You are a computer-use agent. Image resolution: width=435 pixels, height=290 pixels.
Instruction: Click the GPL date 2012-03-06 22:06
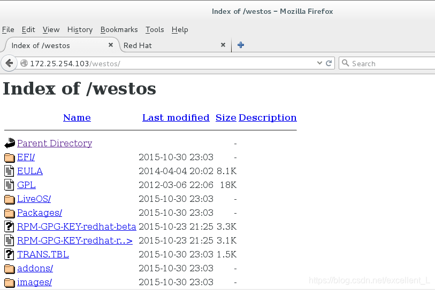click(176, 185)
